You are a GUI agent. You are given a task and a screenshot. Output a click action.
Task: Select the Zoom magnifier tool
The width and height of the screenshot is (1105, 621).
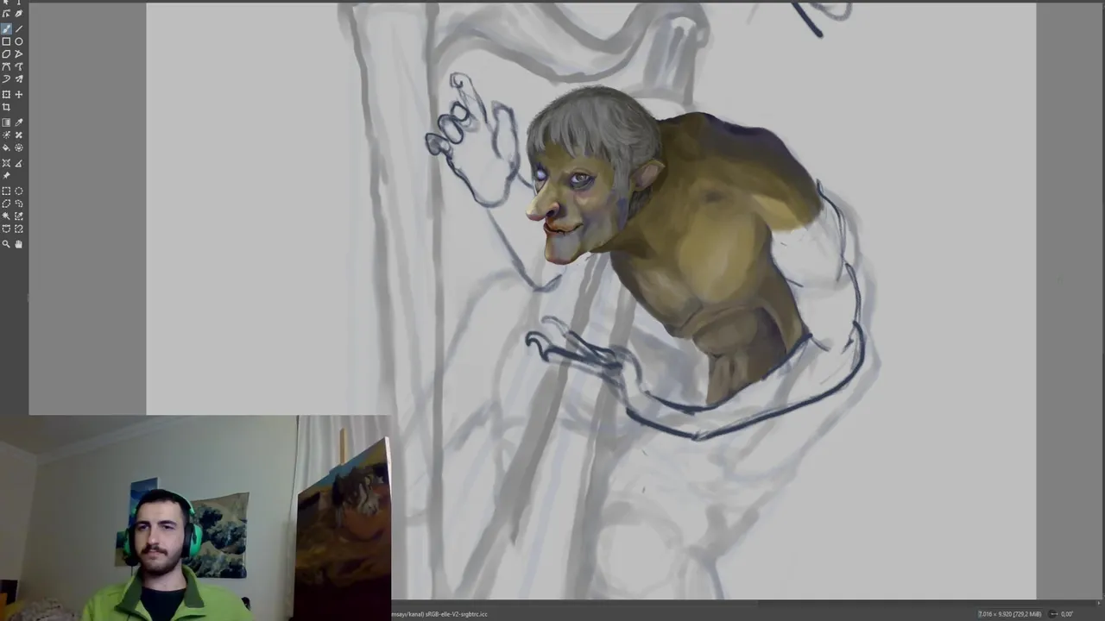6,244
